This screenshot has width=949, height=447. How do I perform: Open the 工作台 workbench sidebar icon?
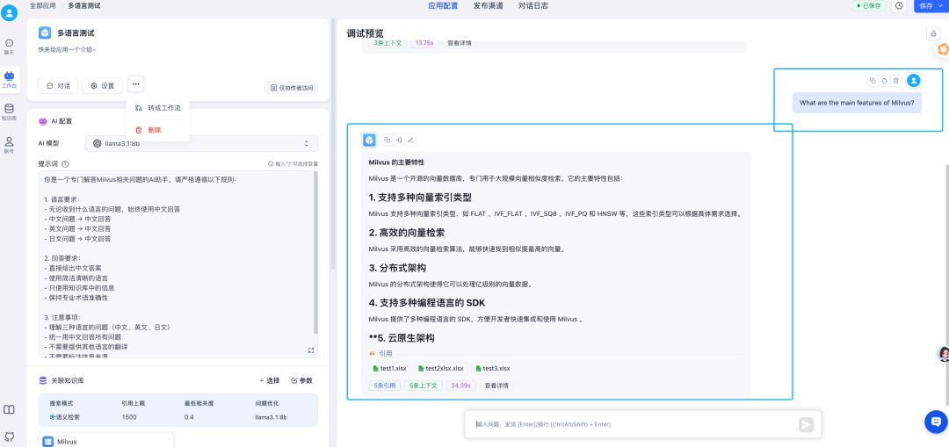point(9,79)
